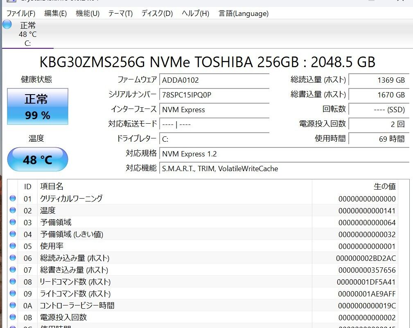
Task: Open the テーマ(T) menu
Action: click(x=120, y=14)
